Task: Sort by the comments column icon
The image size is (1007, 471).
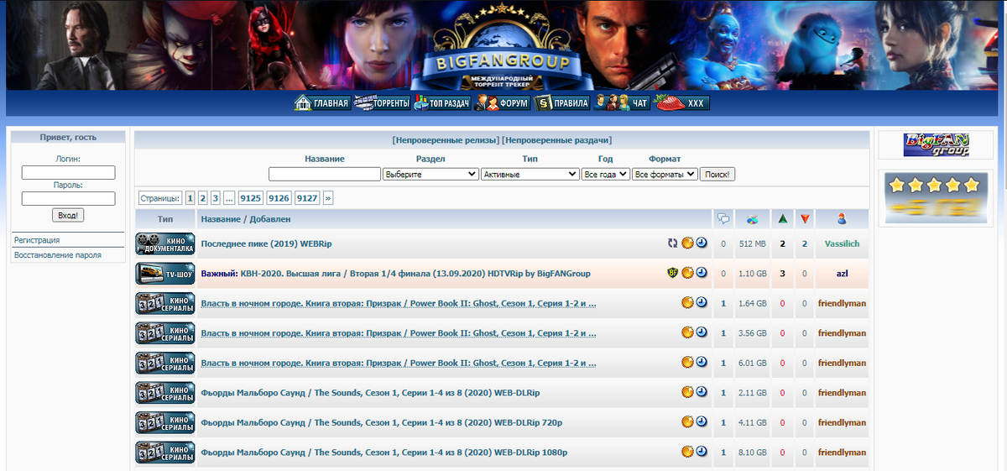Action: 723,219
